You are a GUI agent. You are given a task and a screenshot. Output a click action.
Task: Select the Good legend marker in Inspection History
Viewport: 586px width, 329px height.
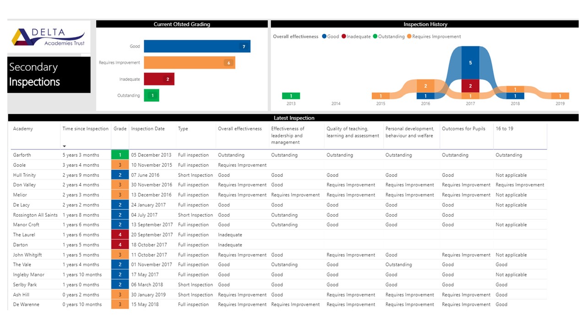coord(324,37)
